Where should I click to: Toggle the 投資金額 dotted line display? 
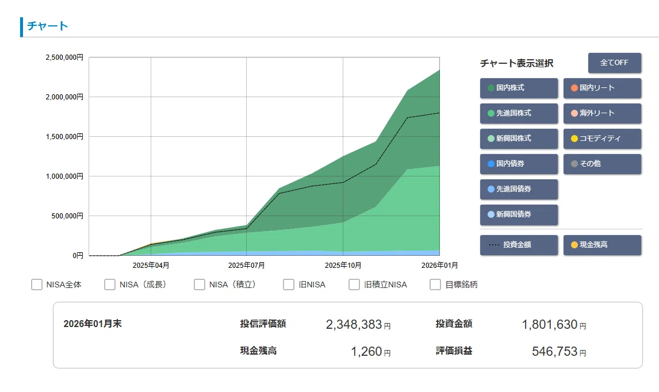(x=519, y=244)
